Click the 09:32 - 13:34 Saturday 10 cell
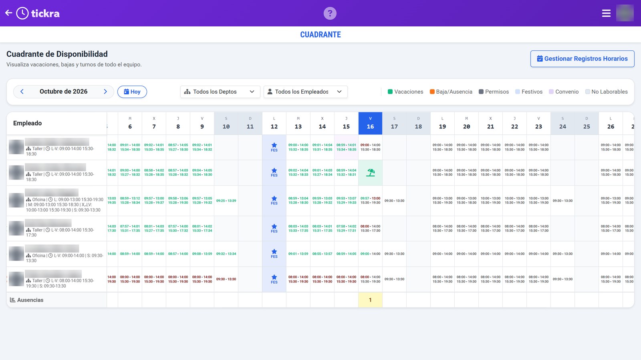The image size is (641, 360). coord(226,254)
